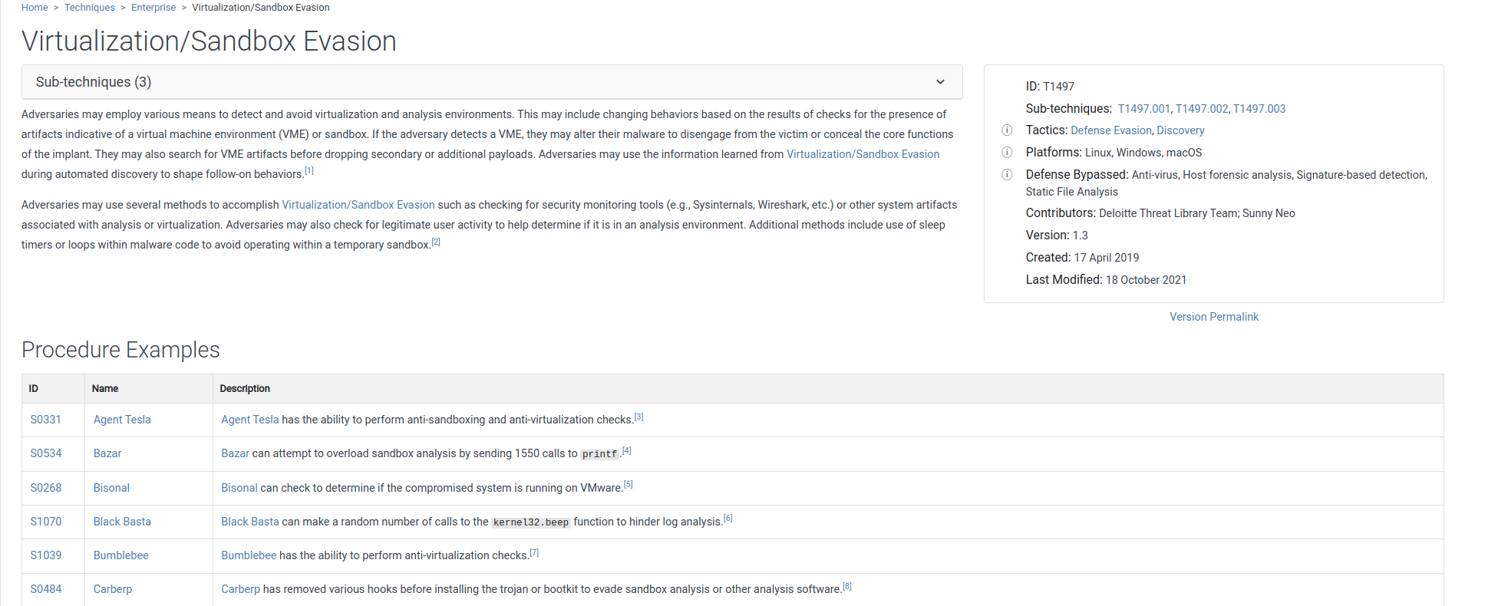
Task: Click the info icon beside Platforms
Action: click(1007, 153)
